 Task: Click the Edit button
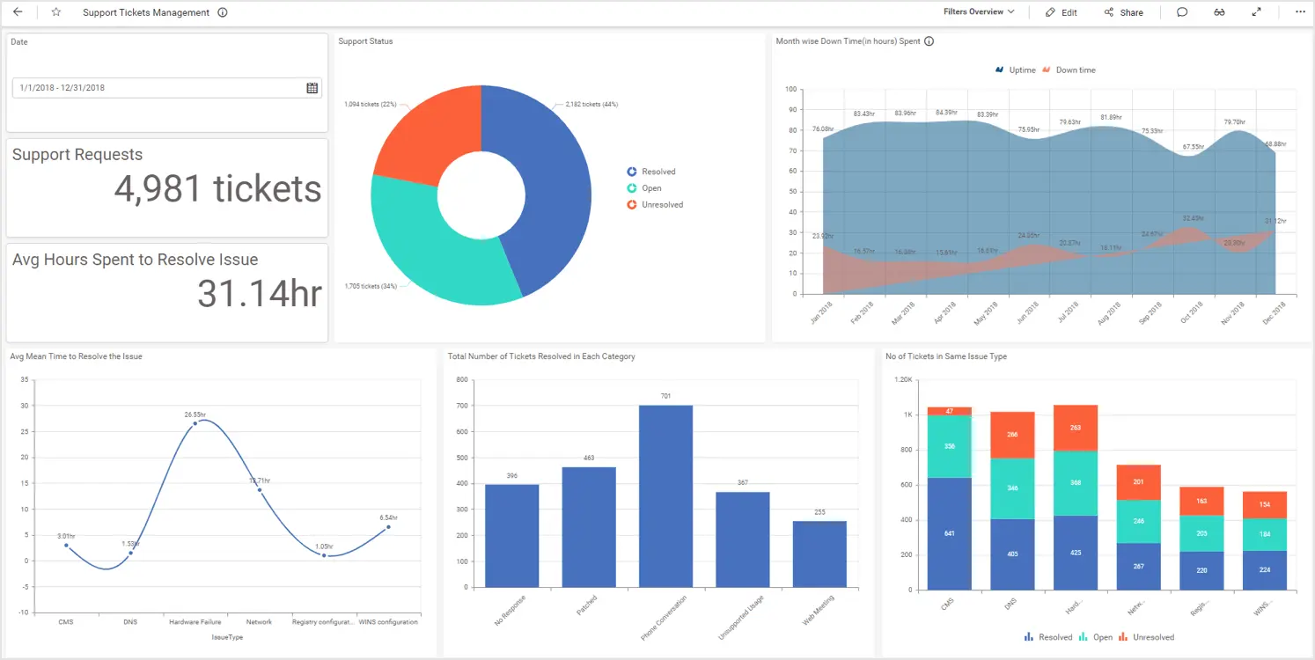coord(1061,12)
